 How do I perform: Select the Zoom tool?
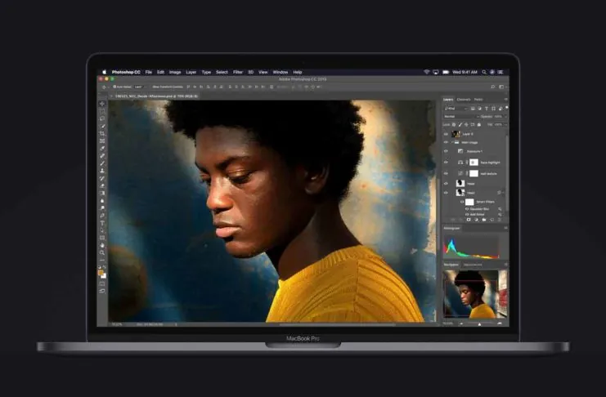click(102, 252)
